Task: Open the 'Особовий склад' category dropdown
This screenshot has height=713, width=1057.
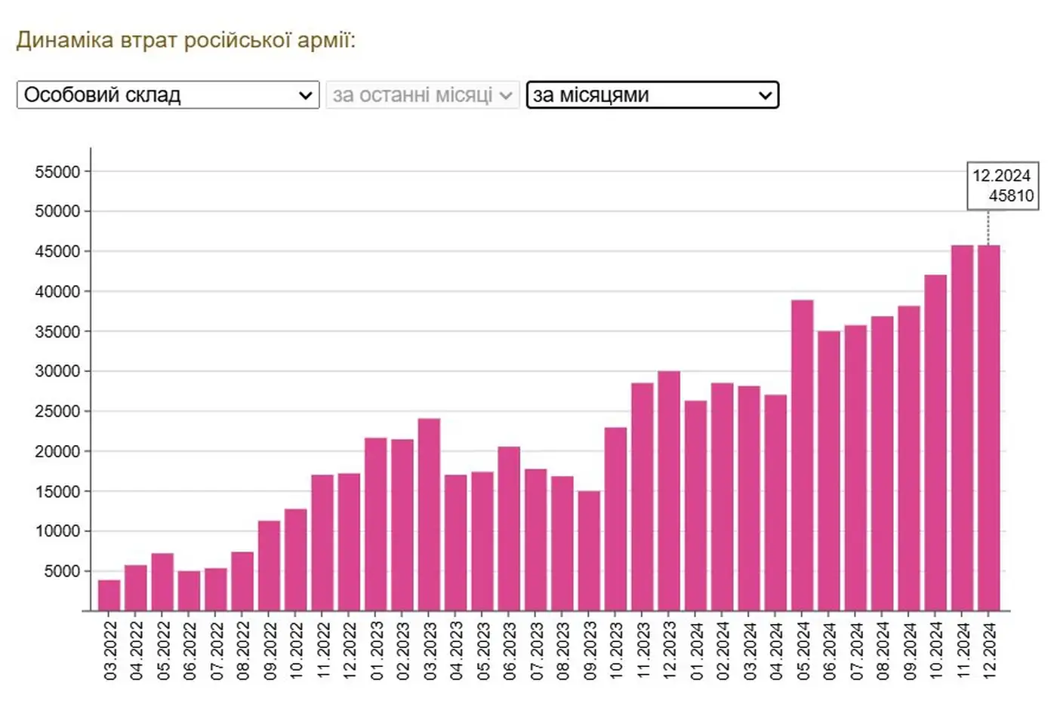Action: (168, 95)
